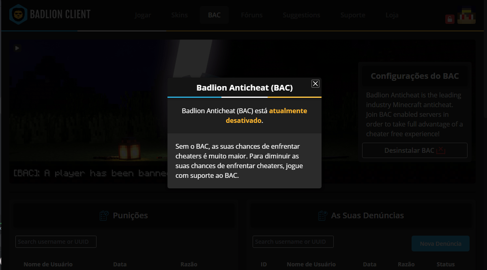Click the Badlion Client lion logo
The height and width of the screenshot is (270, 487).
18,15
